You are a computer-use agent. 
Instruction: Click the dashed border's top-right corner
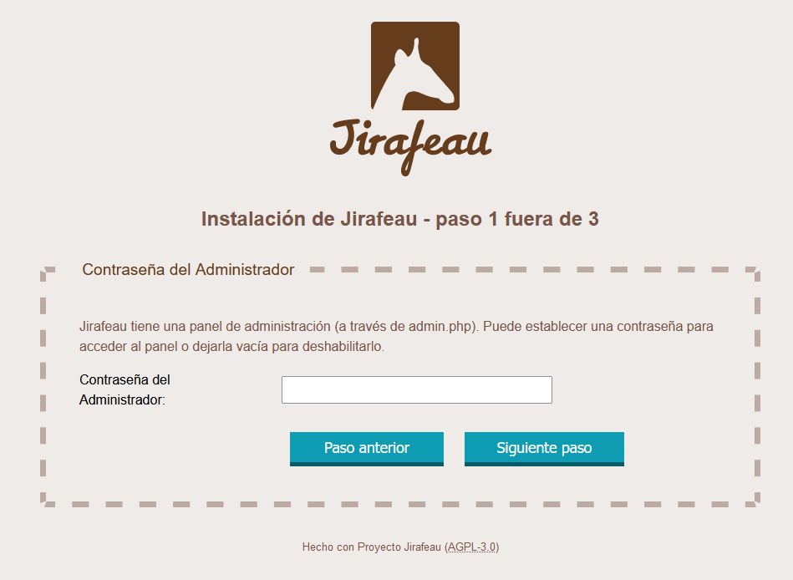point(754,273)
